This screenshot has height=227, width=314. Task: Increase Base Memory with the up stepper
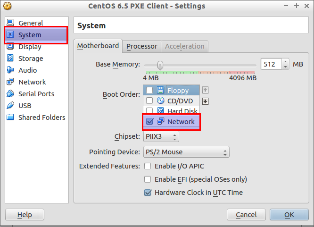(x=286, y=61)
